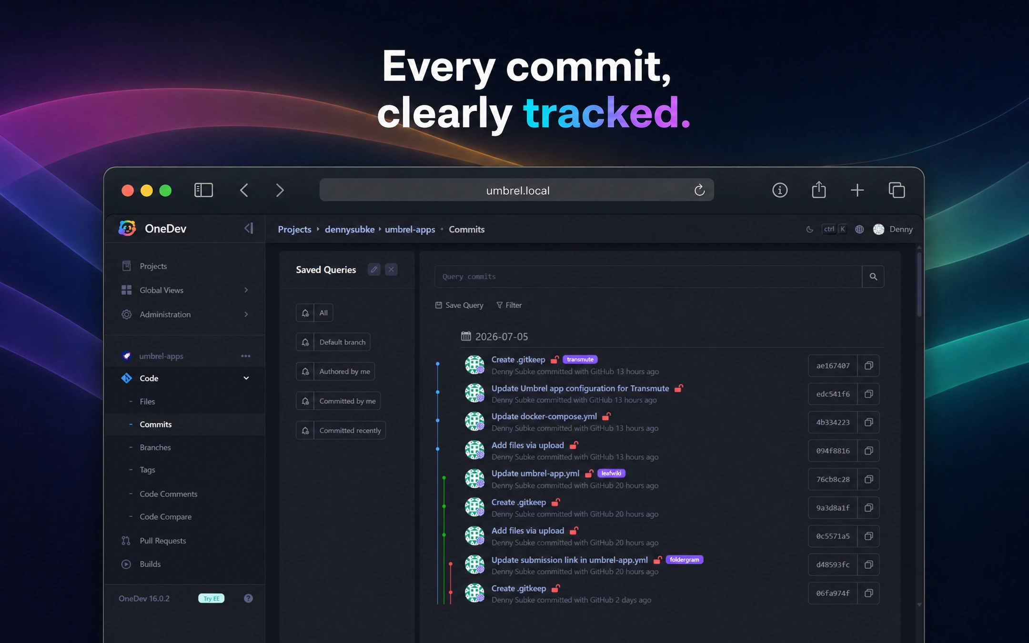Toggle watch bell for Authored by me
Viewport: 1029px width, 643px height.
305,372
